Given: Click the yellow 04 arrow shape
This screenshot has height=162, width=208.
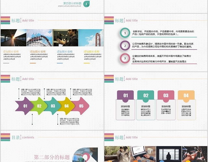Looking at the screenshot, I should click(67, 106).
